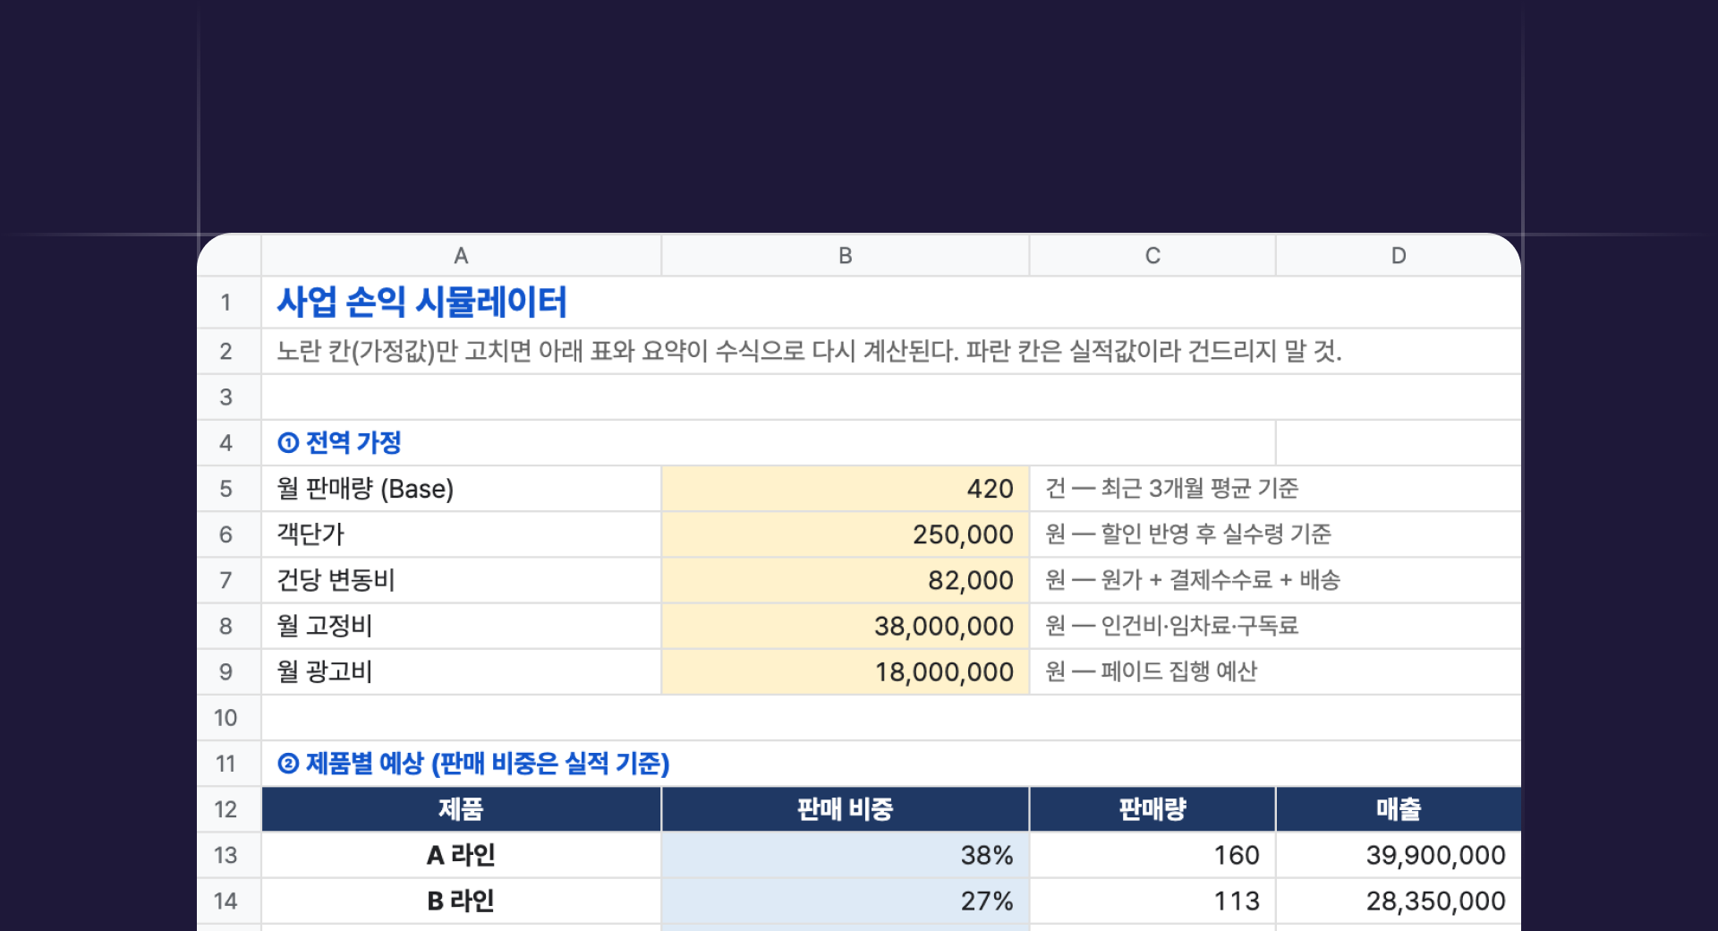Click the 39,900,000 revenue cell
The image size is (1718, 931).
(1399, 856)
